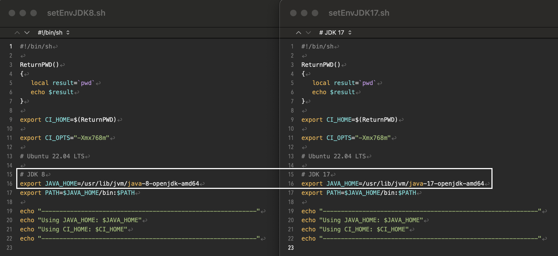Zoom the setEnvJDK8.sh window
Viewport: 558px width, 256px height.
tap(34, 13)
